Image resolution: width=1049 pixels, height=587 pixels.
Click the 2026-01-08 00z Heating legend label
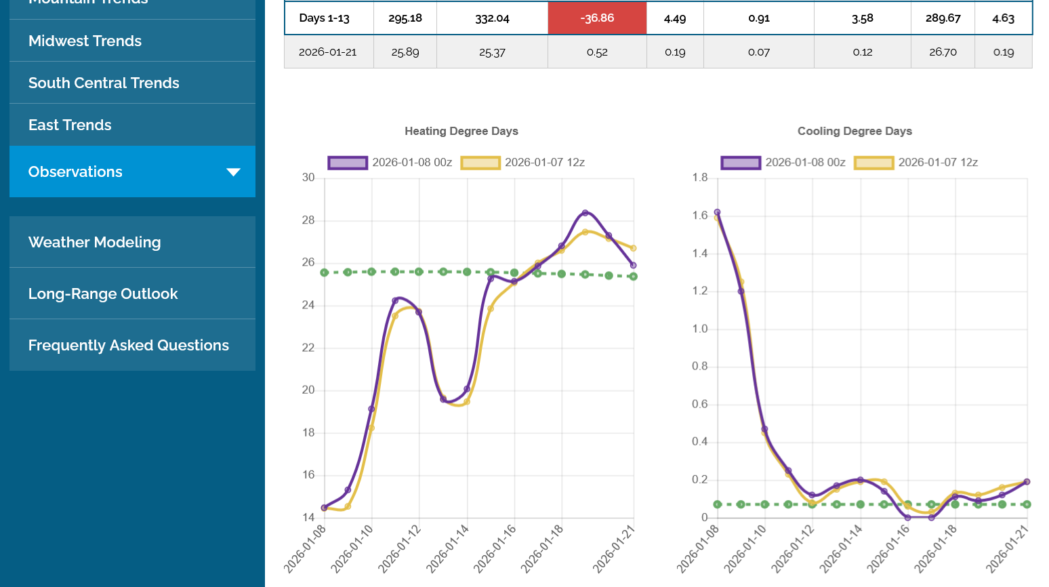412,163
